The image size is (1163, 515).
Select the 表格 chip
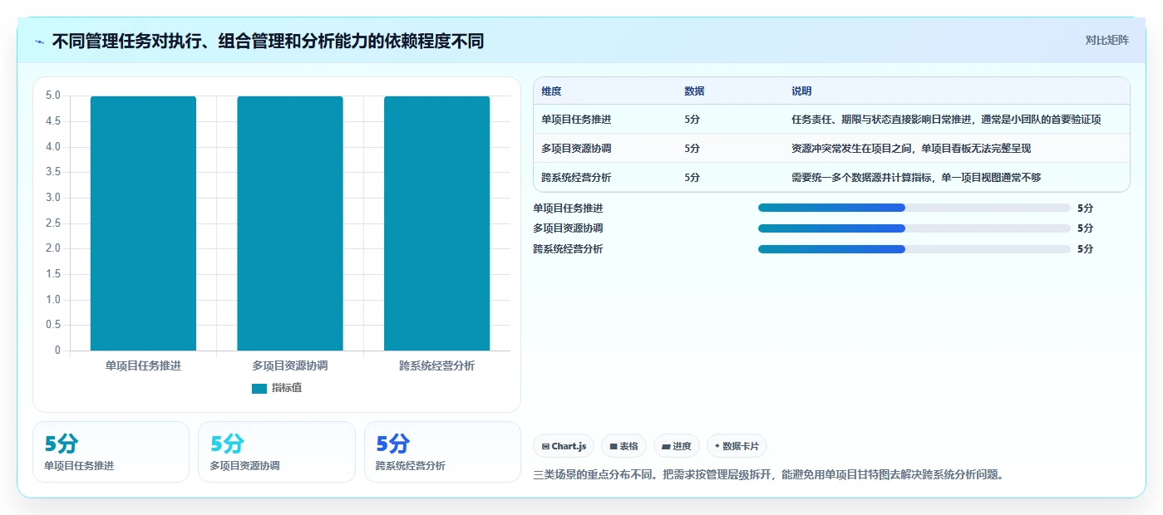click(623, 446)
